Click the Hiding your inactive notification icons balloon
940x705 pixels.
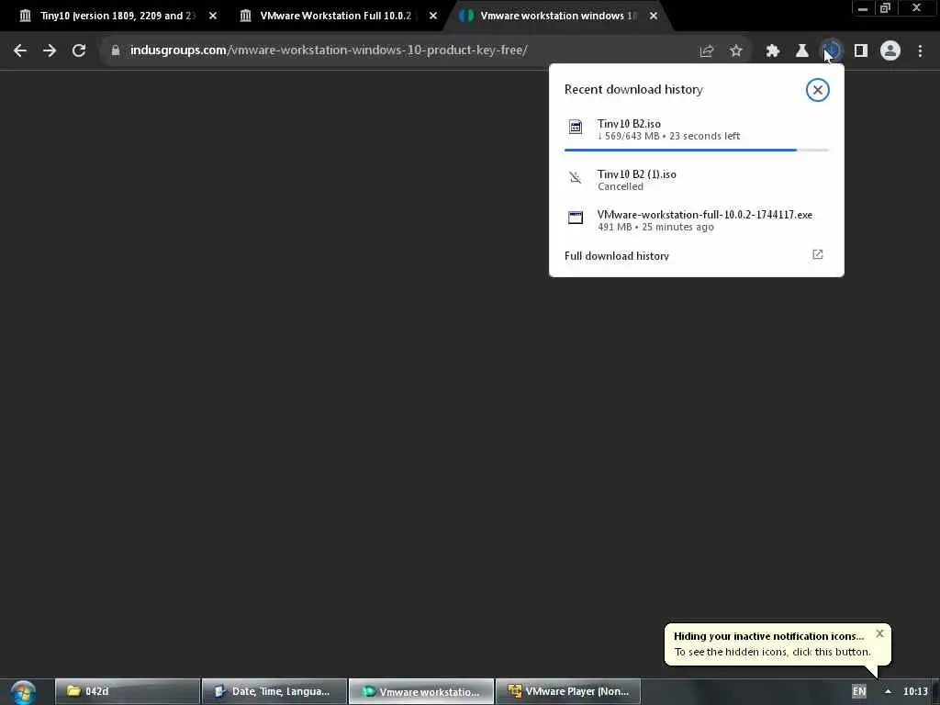778,644
